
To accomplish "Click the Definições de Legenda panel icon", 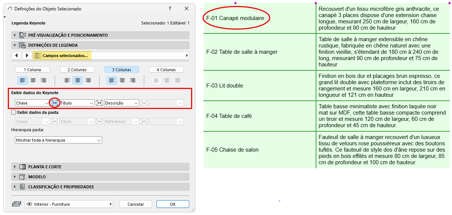I will pos(22,45).
